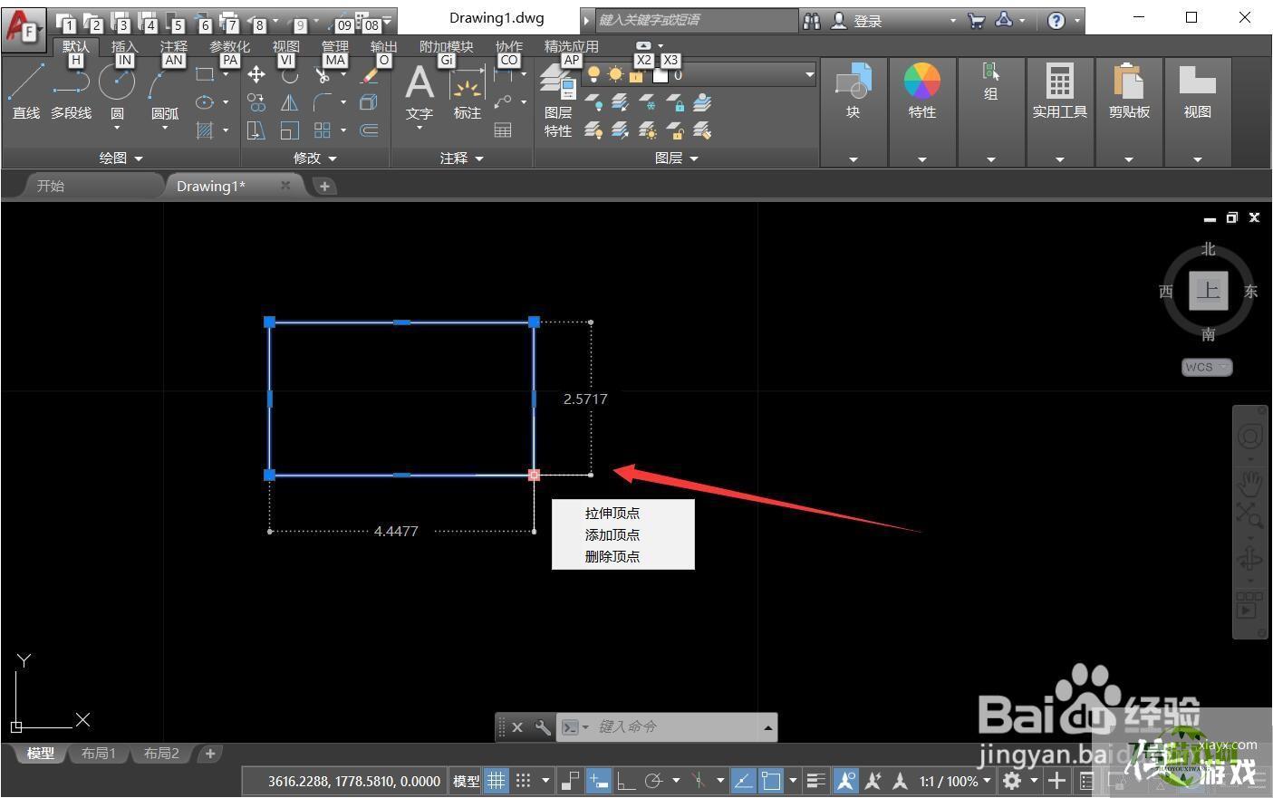
Task: Activate the Trim scissors tool
Action: 322,74
